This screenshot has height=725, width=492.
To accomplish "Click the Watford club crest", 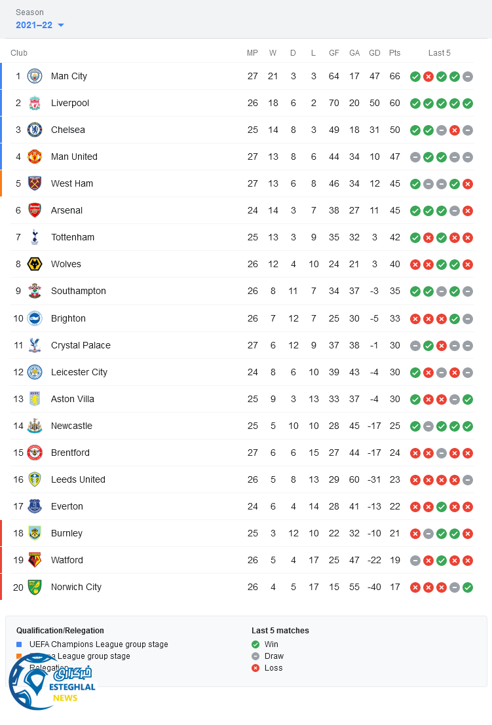I will [35, 560].
